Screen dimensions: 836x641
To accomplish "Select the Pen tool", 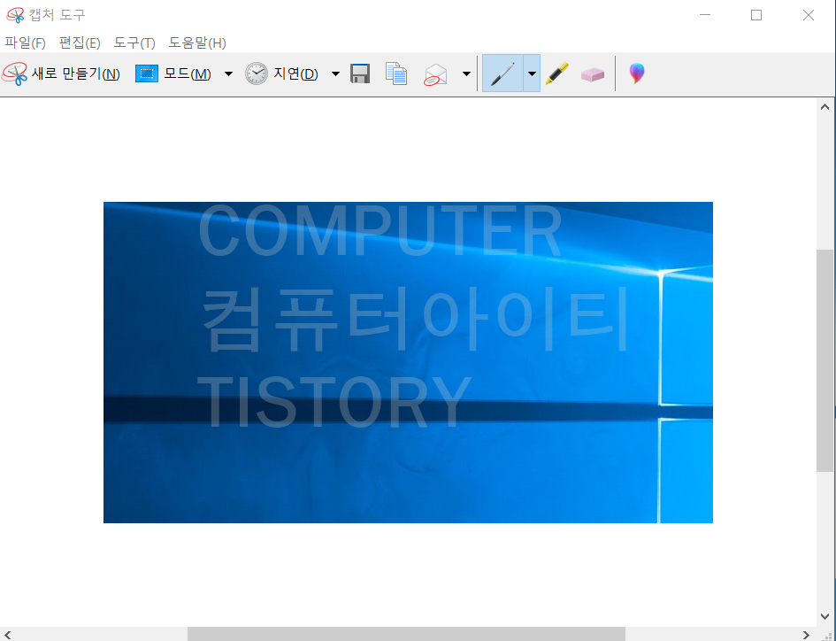I will coord(502,73).
